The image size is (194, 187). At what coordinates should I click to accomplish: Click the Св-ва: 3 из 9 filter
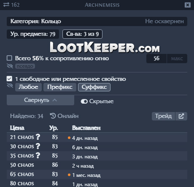pos(82,34)
